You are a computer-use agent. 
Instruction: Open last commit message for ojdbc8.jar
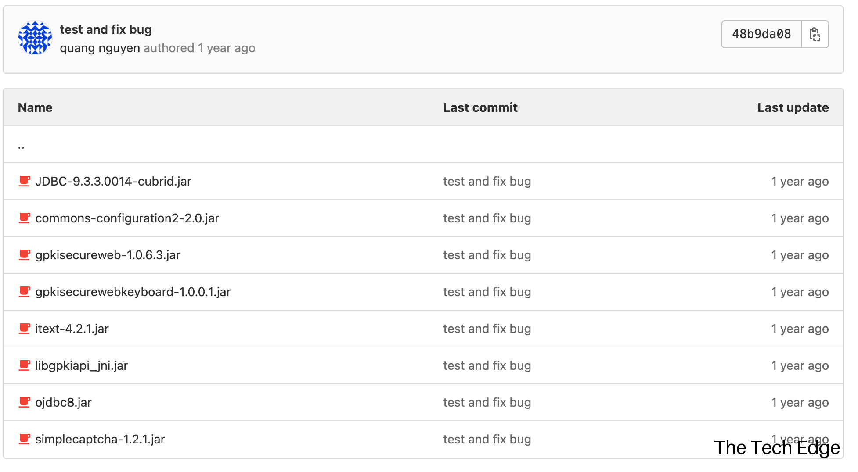point(487,402)
